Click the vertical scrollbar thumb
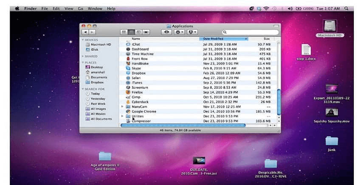The image size is (361, 185). (x=279, y=102)
